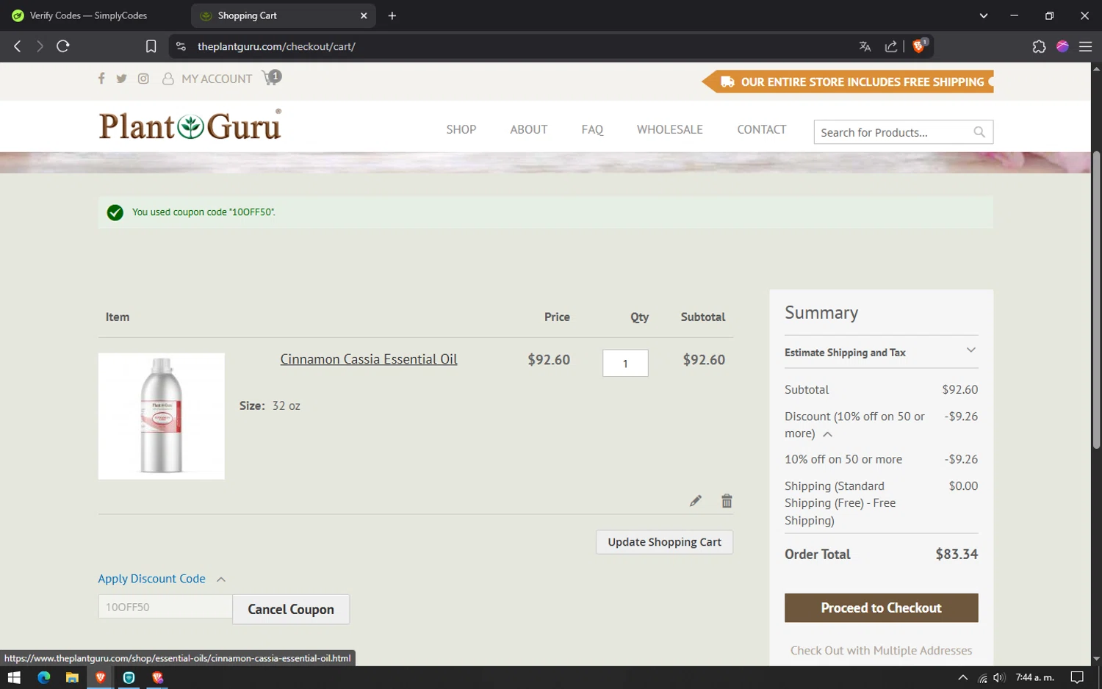The width and height of the screenshot is (1102, 689).
Task: Click the taskbar clock 7:44 a. m.
Action: click(x=1034, y=677)
